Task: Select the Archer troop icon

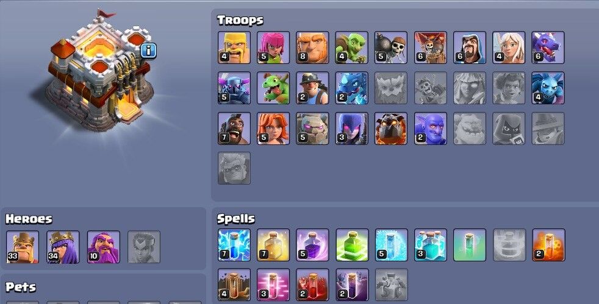Action: click(273, 48)
